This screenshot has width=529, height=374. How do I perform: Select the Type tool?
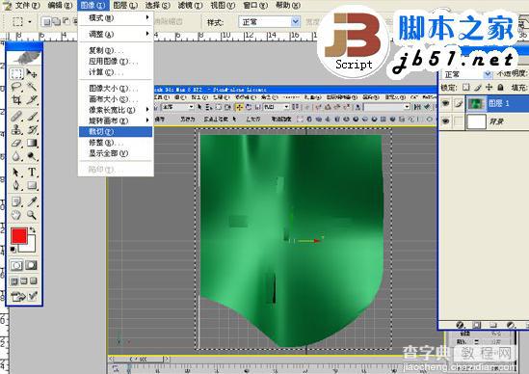point(32,173)
